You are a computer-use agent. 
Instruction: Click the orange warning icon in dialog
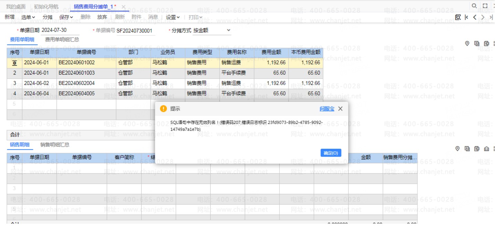tap(163, 109)
